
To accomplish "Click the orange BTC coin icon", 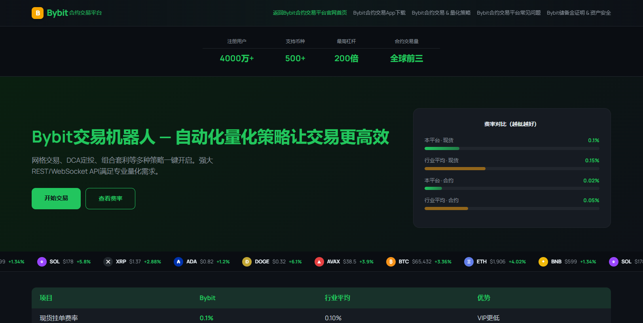I will click(x=391, y=262).
